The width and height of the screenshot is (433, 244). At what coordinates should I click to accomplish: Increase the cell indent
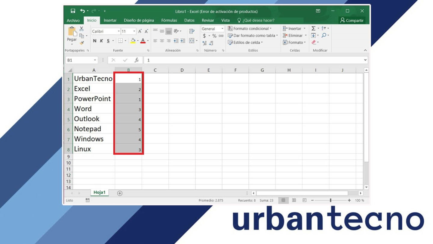pyautogui.click(x=183, y=41)
